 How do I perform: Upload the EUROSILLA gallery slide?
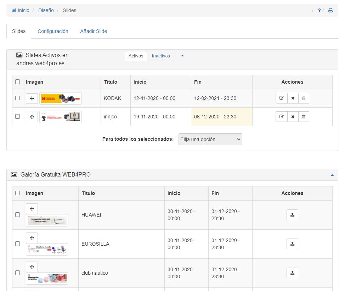coord(292,244)
